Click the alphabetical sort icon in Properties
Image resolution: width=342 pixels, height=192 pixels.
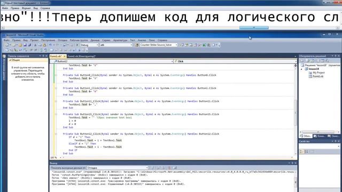306,151
